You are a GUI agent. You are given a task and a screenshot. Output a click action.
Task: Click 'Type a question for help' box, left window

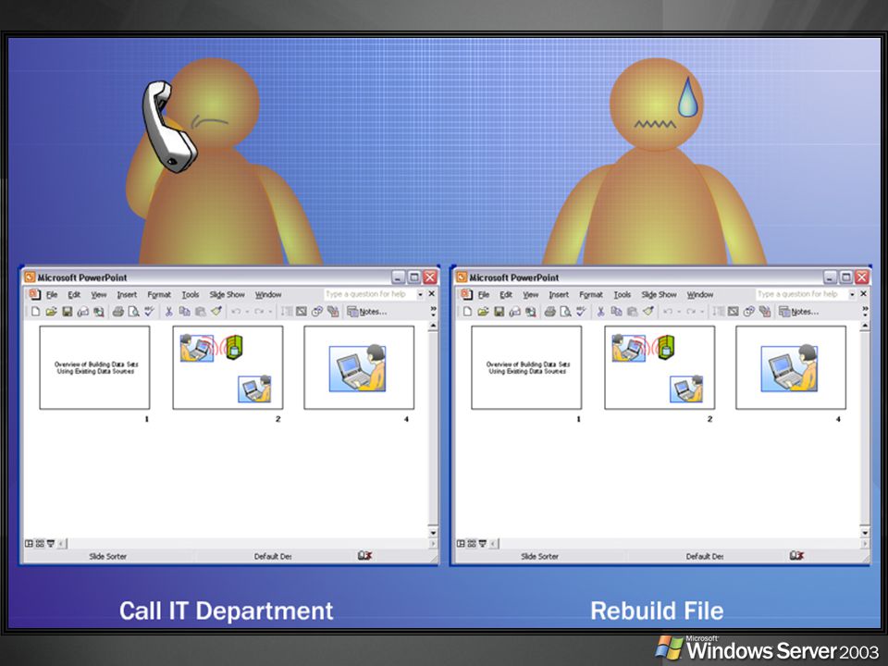(370, 294)
